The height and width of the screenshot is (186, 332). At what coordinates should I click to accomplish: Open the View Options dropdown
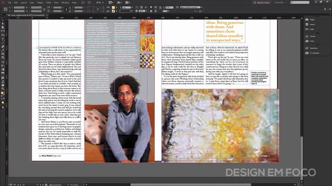(110, 3)
